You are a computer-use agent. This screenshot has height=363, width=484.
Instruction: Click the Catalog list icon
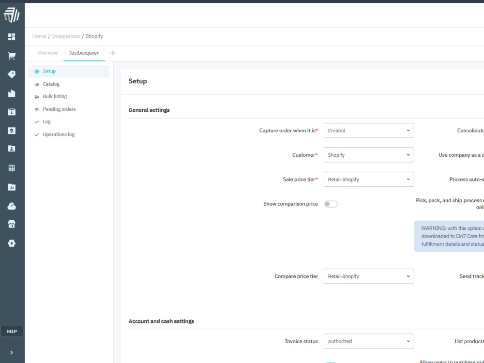click(37, 84)
